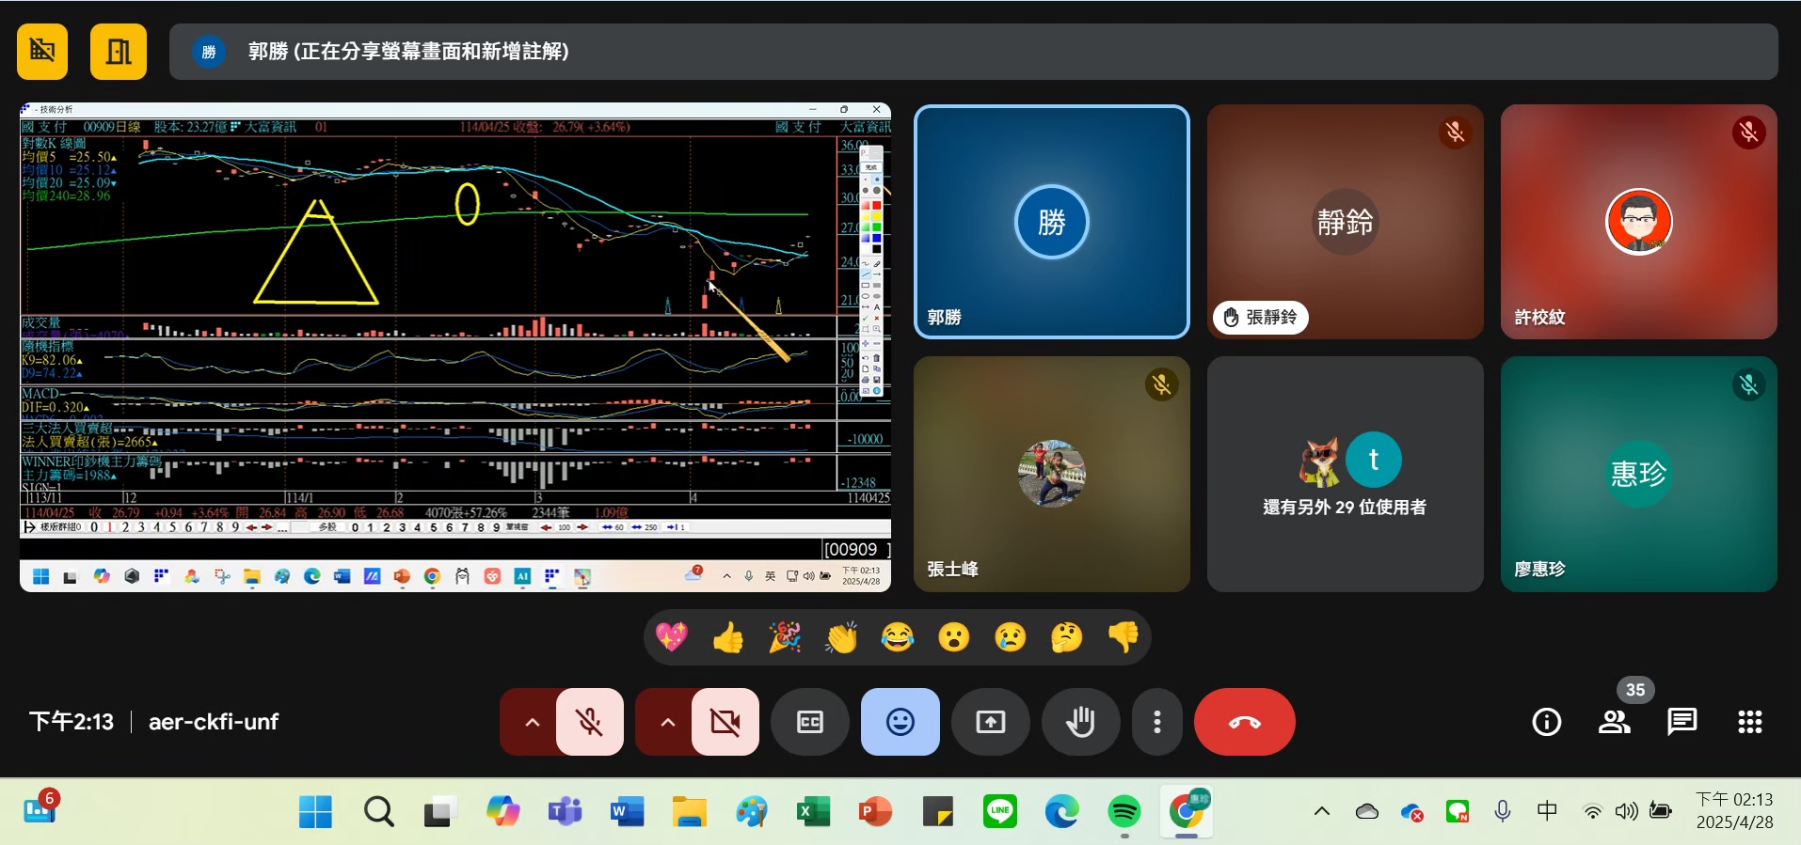Open Spotify from the taskbar
The height and width of the screenshot is (845, 1801).
point(1124,811)
